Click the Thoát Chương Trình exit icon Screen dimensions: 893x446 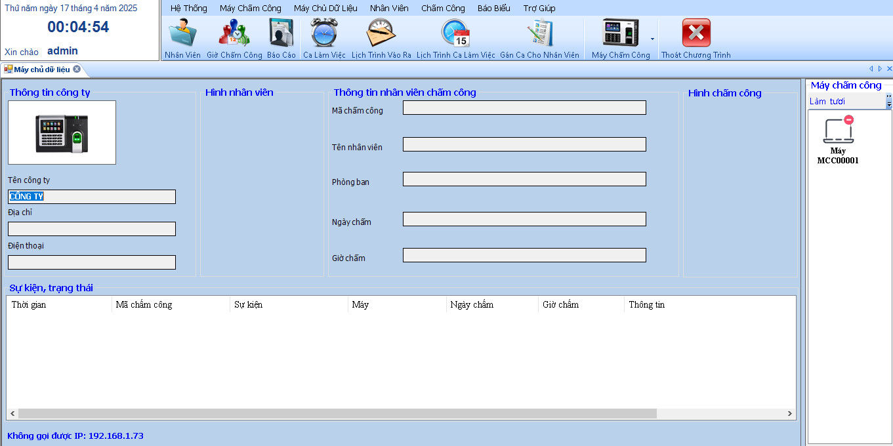(696, 34)
